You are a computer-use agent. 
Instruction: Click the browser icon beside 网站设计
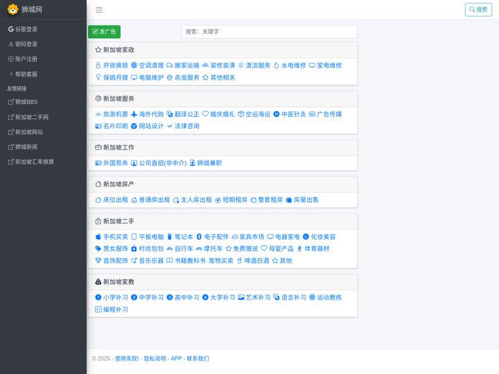[134, 126]
